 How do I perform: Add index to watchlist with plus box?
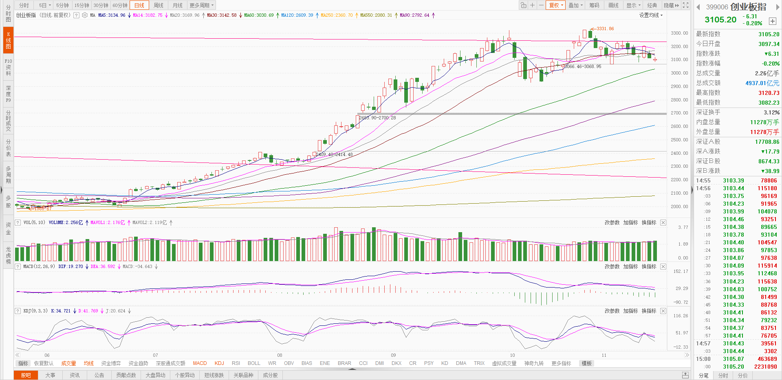[772, 21]
